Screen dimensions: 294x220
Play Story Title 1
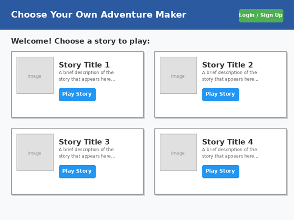[77, 94]
